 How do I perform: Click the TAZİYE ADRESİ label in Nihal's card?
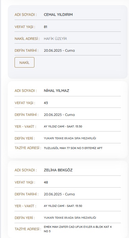[28, 148]
